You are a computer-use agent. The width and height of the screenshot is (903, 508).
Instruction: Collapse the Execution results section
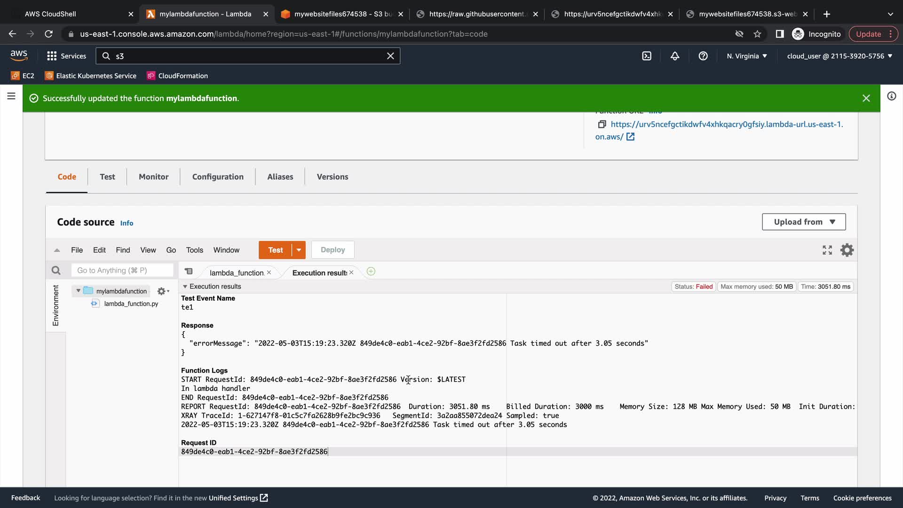[x=185, y=286]
